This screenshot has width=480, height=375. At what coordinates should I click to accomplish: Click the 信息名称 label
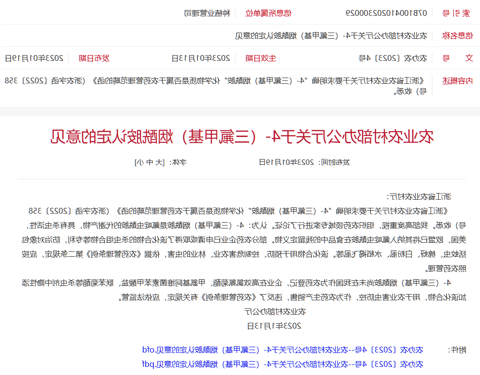pos(458,35)
